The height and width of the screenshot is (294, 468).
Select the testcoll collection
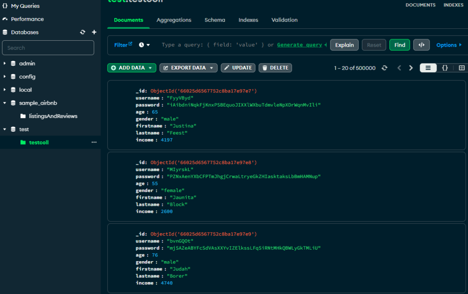[x=39, y=142]
